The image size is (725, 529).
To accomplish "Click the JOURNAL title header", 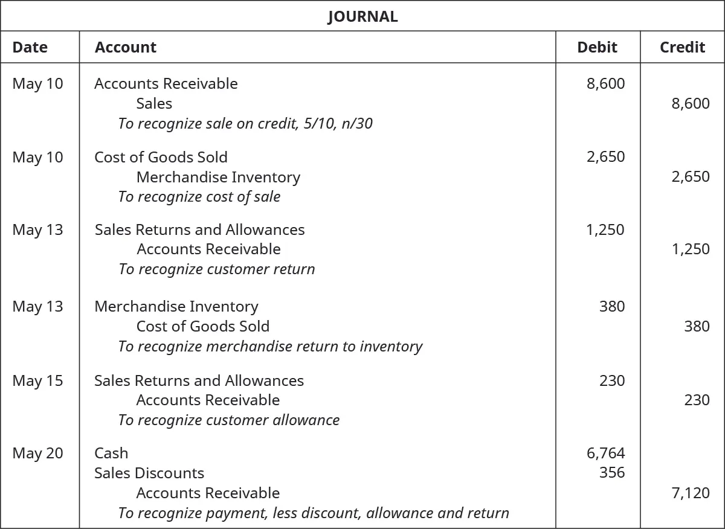I will [362, 16].
